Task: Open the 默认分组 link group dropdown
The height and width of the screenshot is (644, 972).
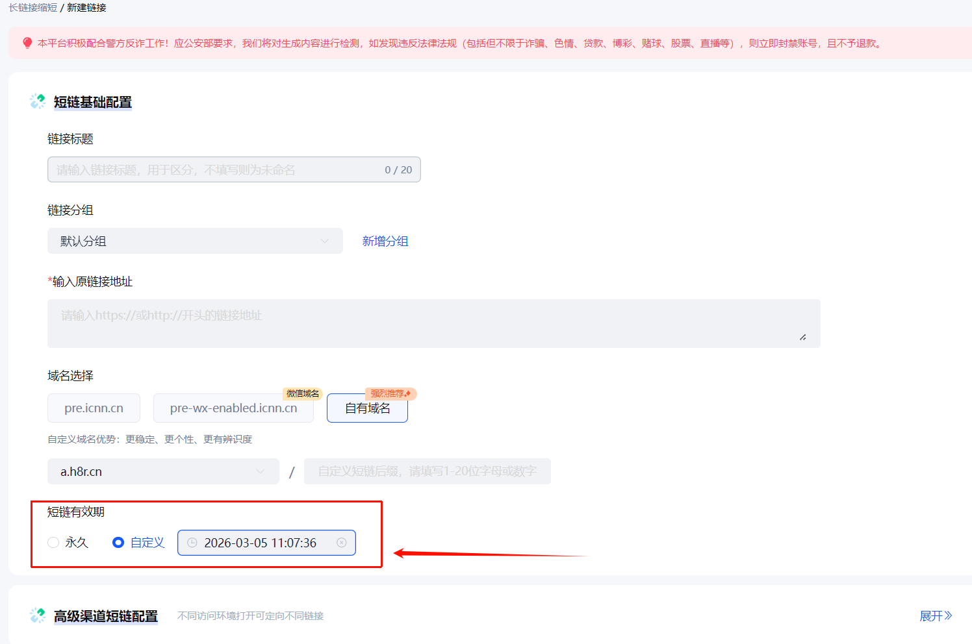Action: [195, 241]
